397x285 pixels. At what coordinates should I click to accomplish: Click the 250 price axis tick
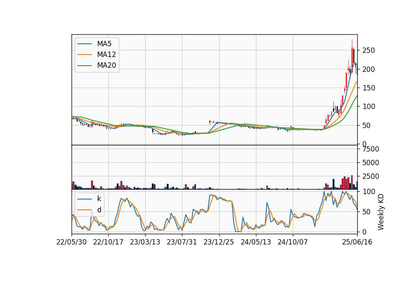pyautogui.click(x=368, y=50)
